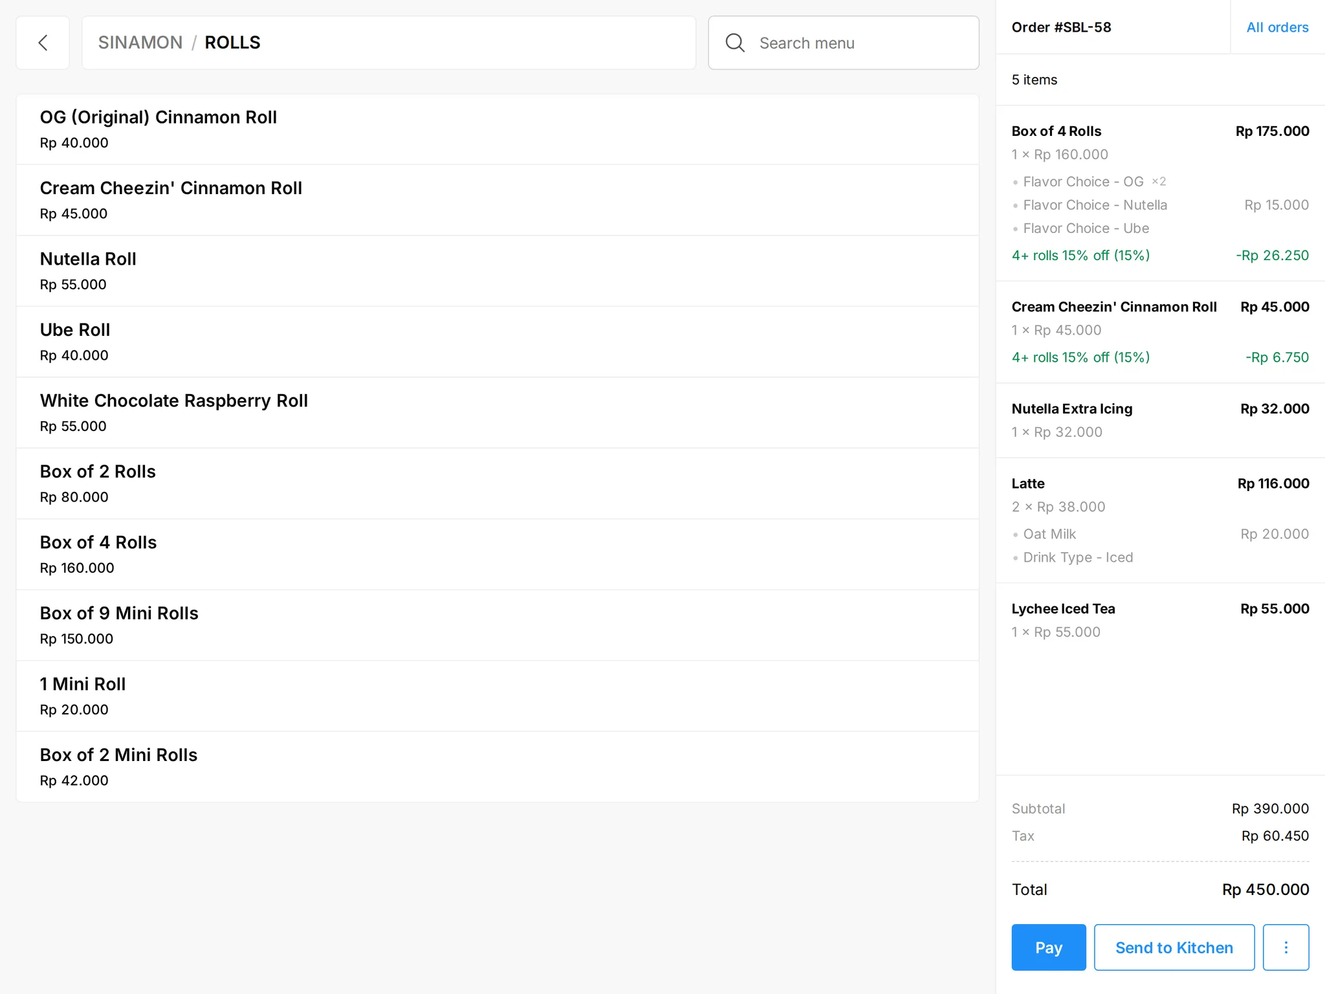Viewport: 1325px width, 994px height.
Task: Open Nutella Extra Icing order line
Action: pos(1161,421)
